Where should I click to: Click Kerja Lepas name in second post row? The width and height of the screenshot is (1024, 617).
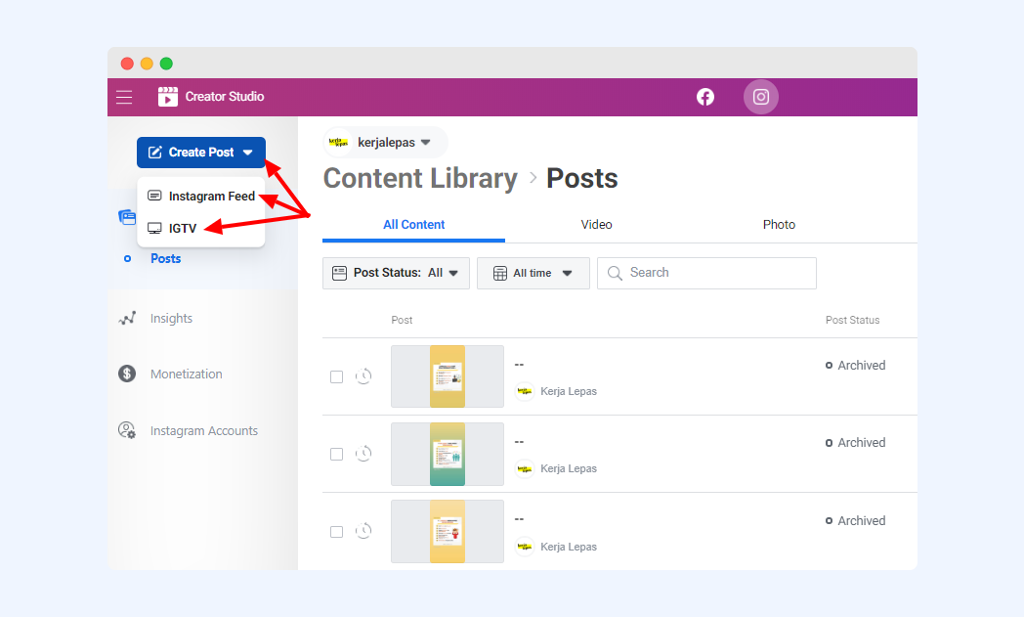click(x=569, y=468)
